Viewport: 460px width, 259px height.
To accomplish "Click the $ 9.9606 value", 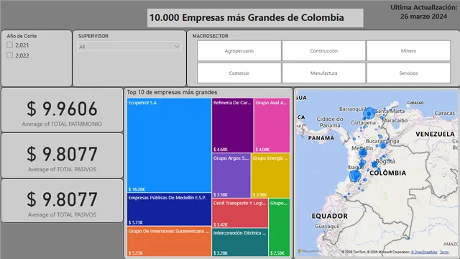I will pos(63,109).
